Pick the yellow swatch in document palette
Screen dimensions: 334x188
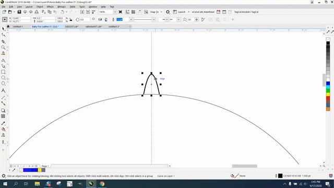pos(40,170)
